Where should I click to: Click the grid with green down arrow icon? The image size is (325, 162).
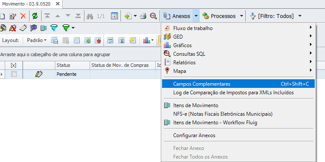pos(87,40)
